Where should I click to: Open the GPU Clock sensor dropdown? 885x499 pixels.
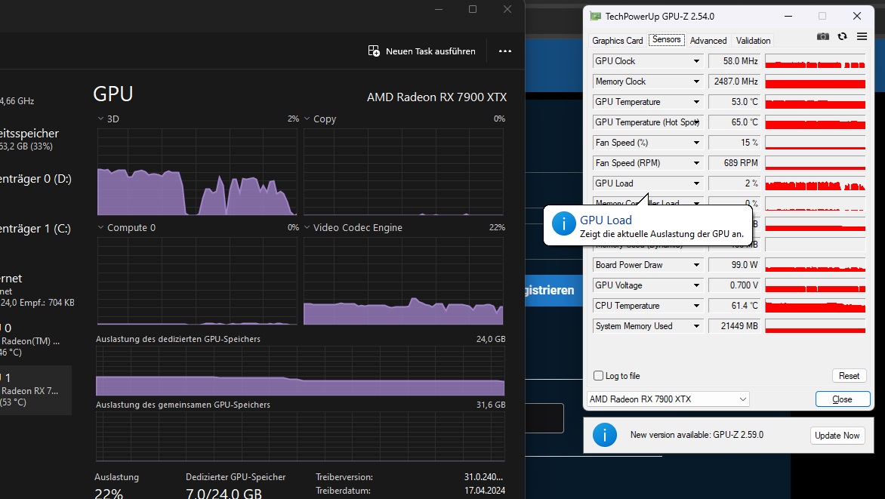point(696,61)
